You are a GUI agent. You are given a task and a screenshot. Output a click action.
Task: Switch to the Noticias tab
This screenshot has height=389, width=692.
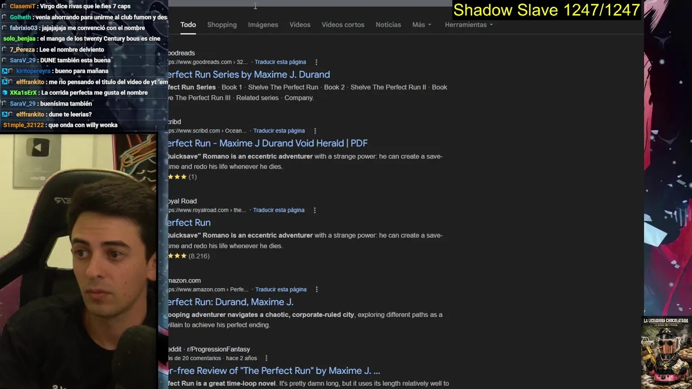(388, 25)
